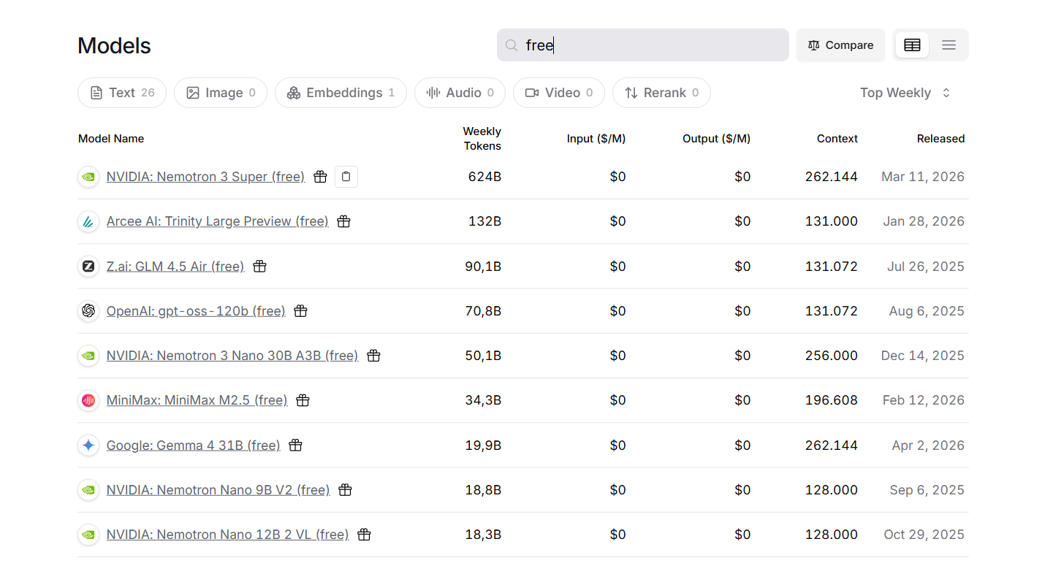1053x566 pixels.
Task: Select the Embeddings filter tab
Action: pos(341,93)
